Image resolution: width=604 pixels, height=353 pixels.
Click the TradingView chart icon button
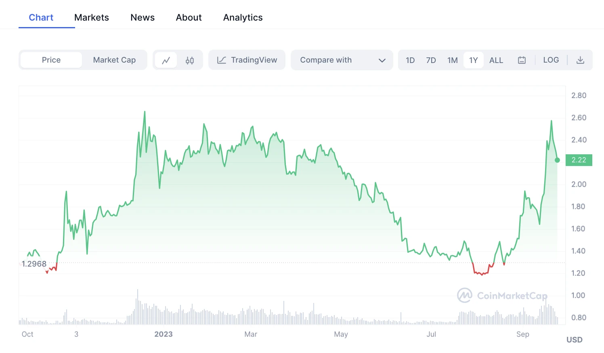[x=247, y=60]
